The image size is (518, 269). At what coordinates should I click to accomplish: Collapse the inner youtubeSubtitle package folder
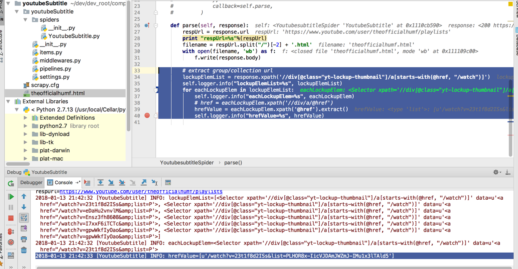pyautogui.click(x=17, y=12)
